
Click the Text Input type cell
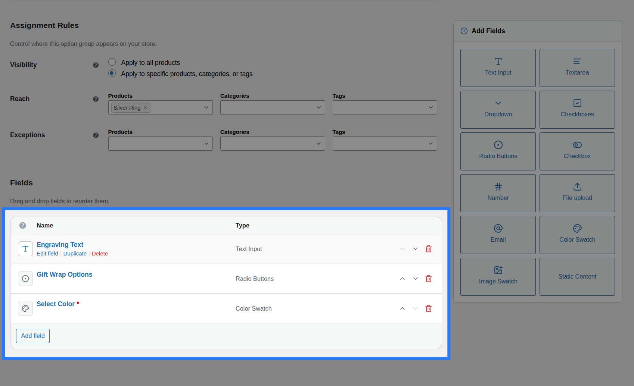point(249,249)
